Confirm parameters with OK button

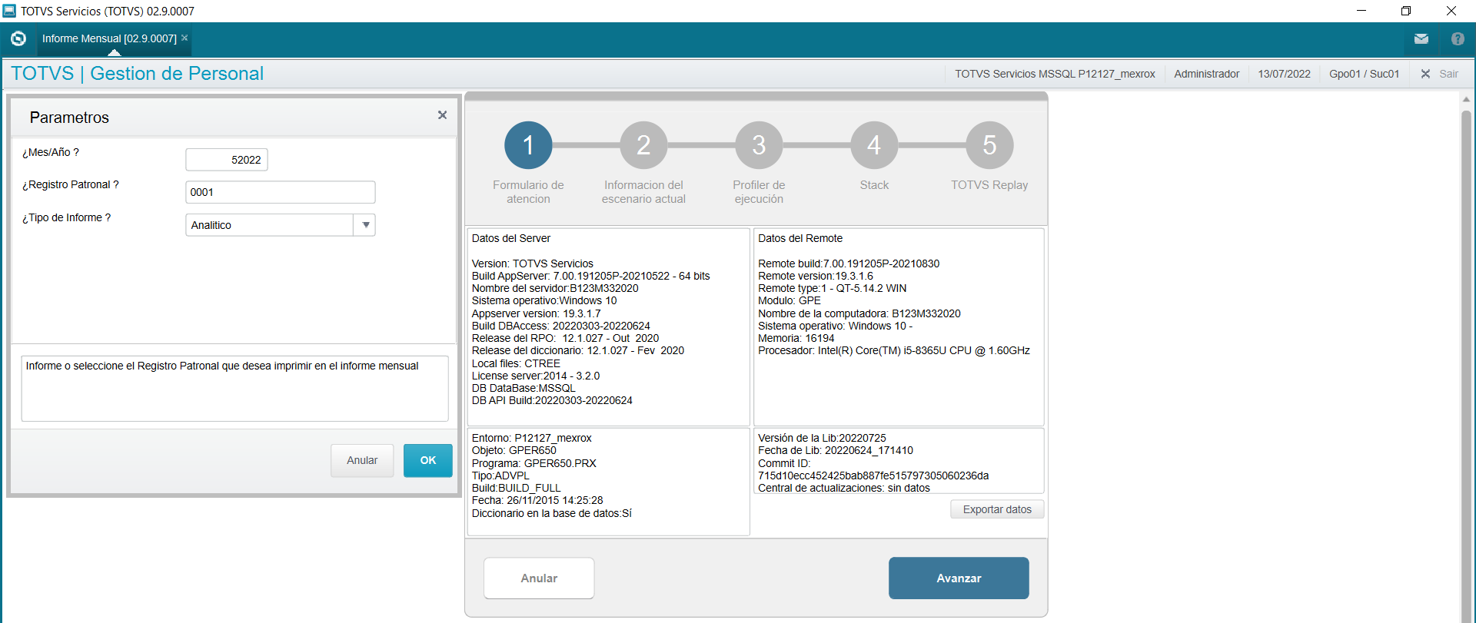(x=428, y=460)
